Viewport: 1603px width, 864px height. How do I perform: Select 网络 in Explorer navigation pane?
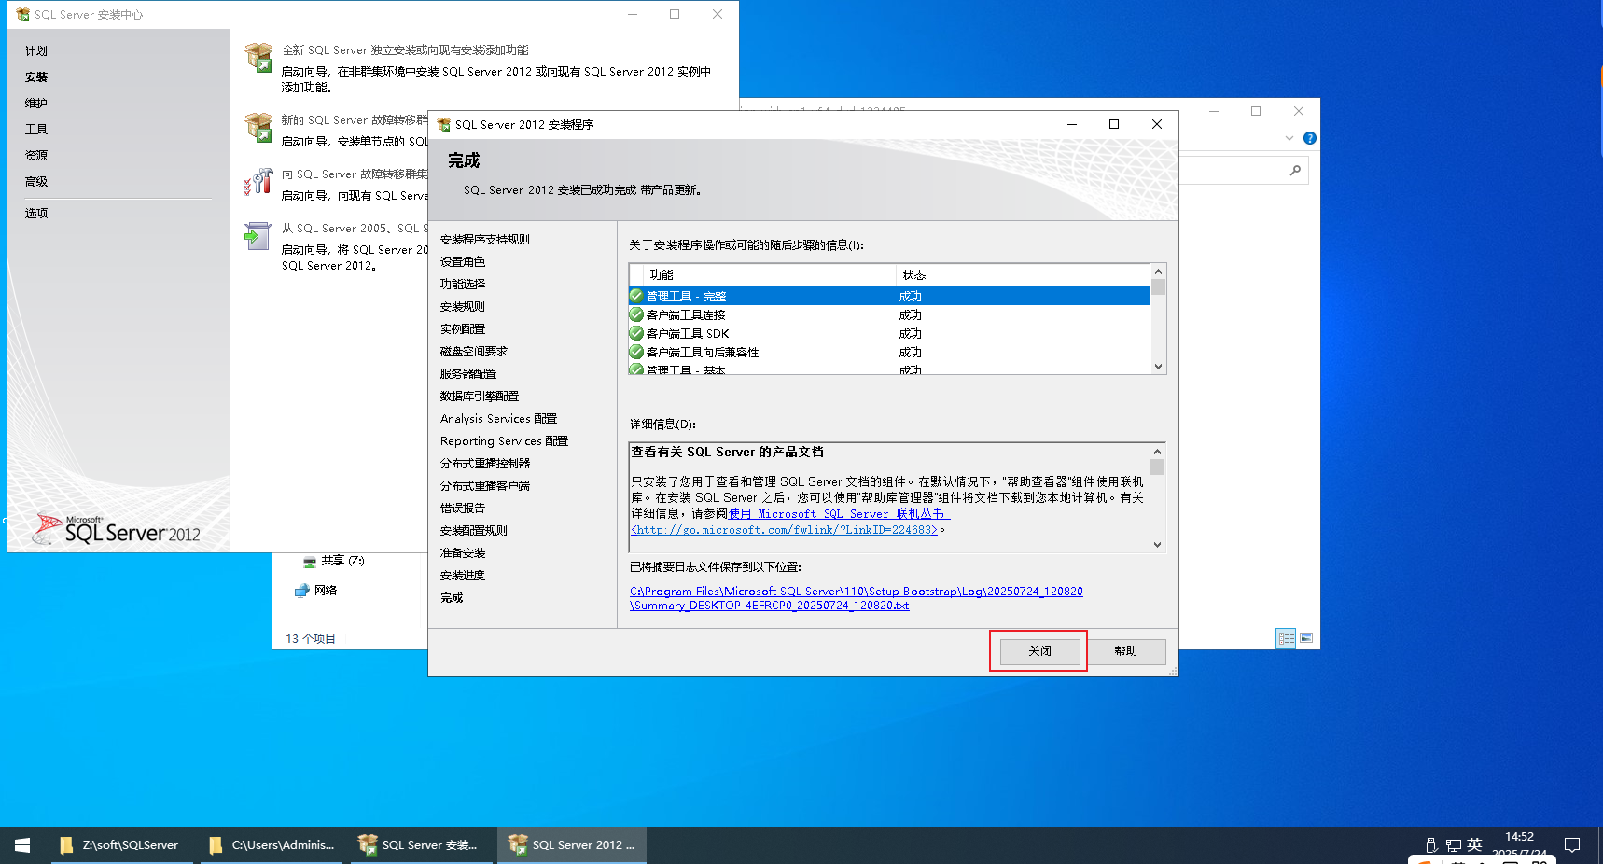click(316, 590)
